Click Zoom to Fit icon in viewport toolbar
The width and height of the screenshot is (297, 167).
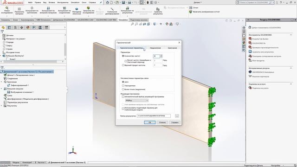point(132,24)
